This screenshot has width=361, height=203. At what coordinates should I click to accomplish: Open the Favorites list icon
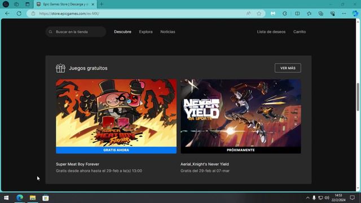pos(309,14)
